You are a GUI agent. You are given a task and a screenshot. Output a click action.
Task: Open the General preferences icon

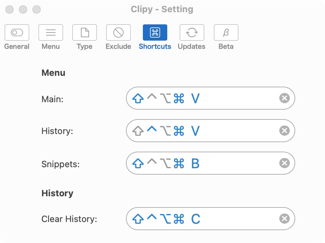17,32
